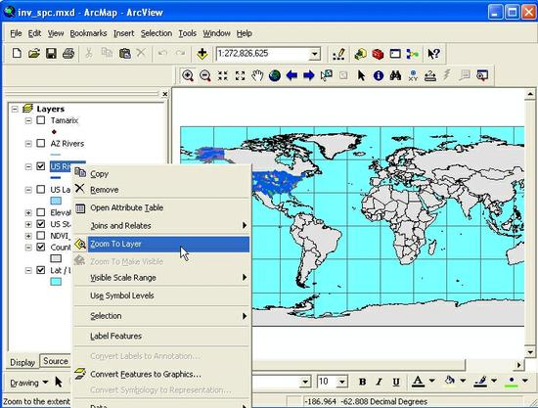Click the Add Data plus icon
Viewport: 538px width, 408px height.
(x=202, y=54)
